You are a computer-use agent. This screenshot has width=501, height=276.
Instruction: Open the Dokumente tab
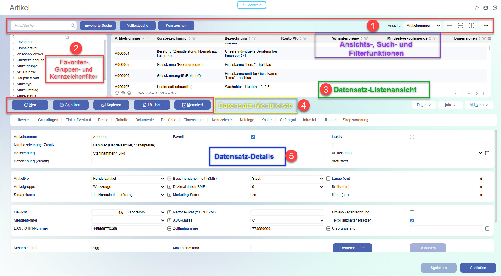pyautogui.click(x=144, y=120)
